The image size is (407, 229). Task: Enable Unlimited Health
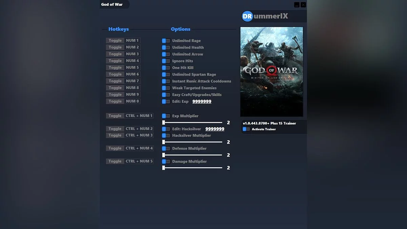(166, 47)
